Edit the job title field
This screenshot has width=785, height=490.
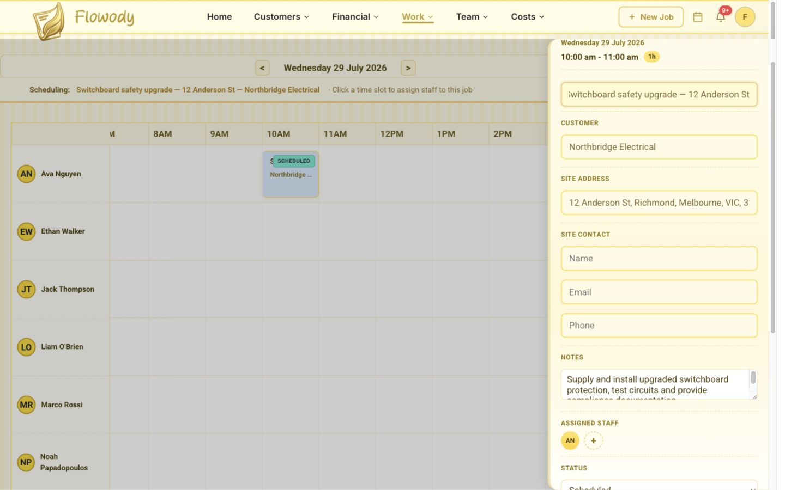tap(659, 95)
